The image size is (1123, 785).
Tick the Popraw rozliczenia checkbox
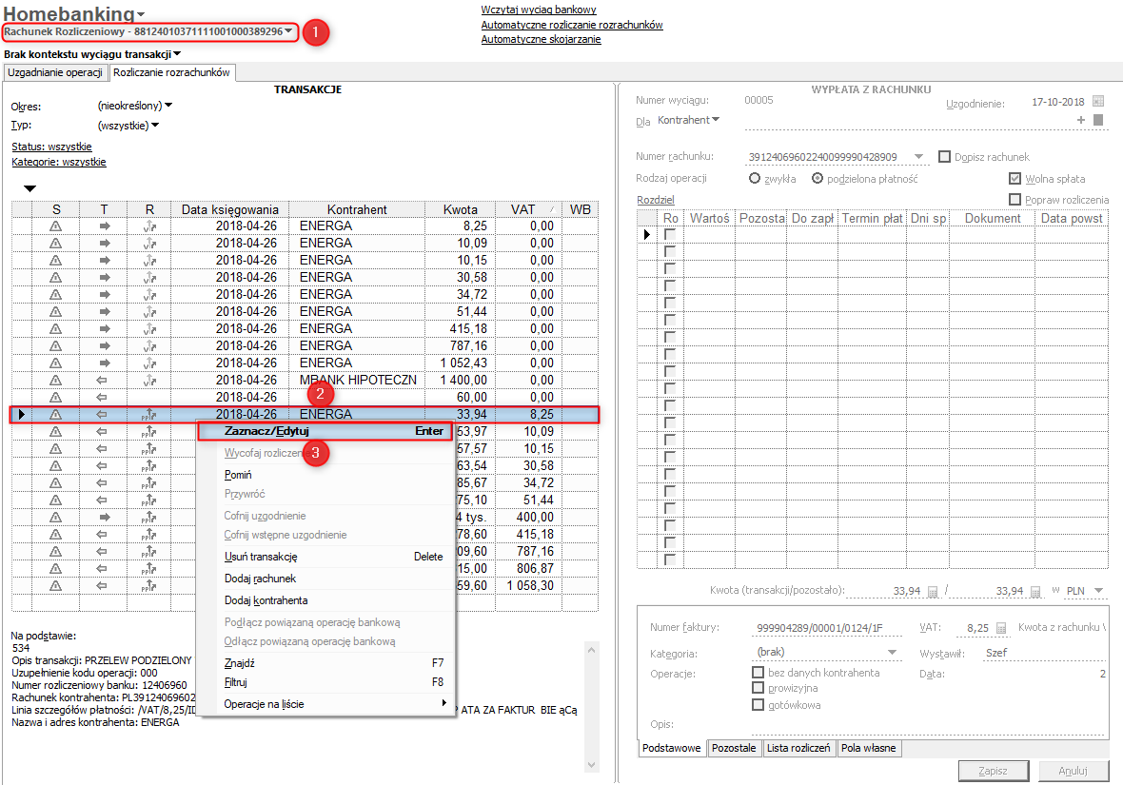point(1015,200)
